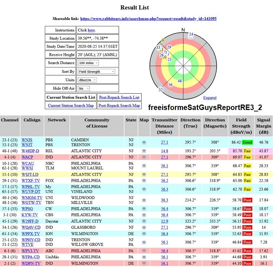Screen dimensions: 273x267
Task: Click the Instructions 'here' link
Action: [91, 30]
